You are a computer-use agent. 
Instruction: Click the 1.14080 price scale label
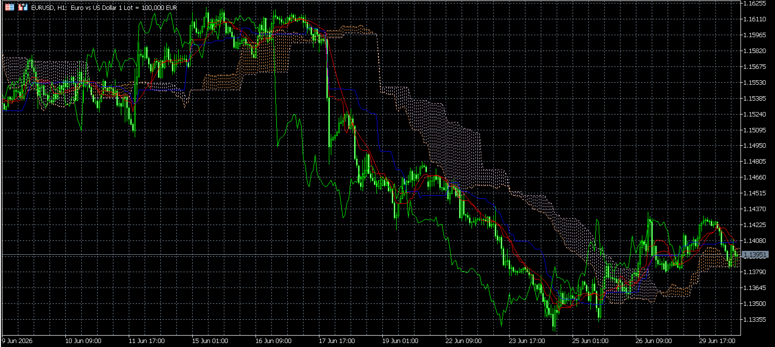755,240
